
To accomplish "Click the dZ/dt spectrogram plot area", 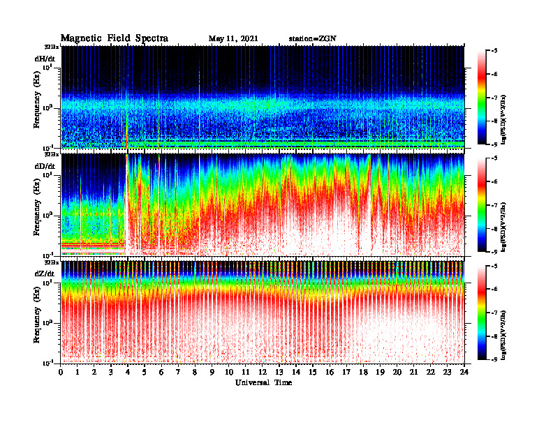I will [x=263, y=312].
